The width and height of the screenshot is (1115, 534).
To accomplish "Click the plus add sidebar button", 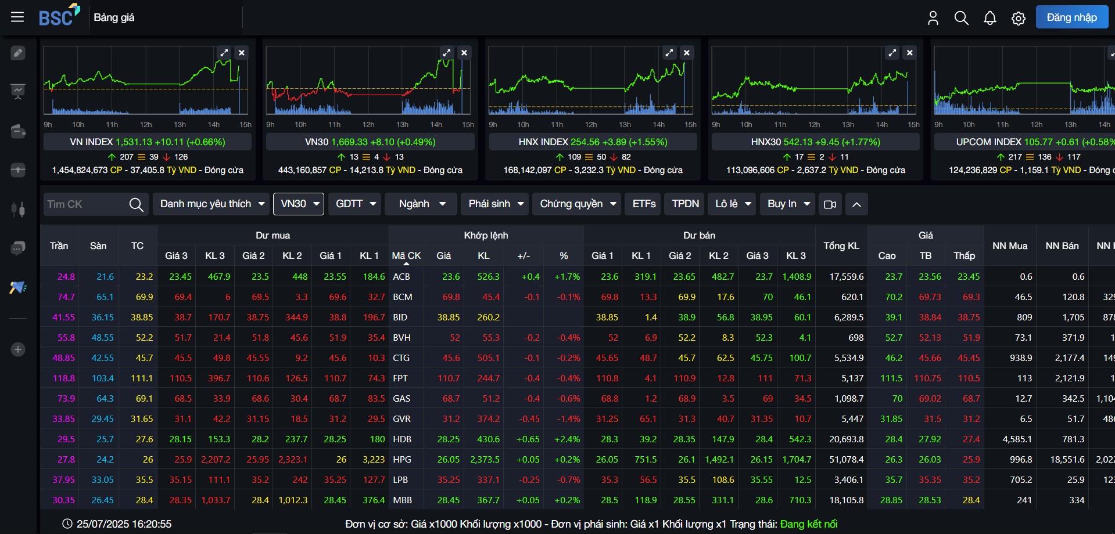I will tap(18, 349).
